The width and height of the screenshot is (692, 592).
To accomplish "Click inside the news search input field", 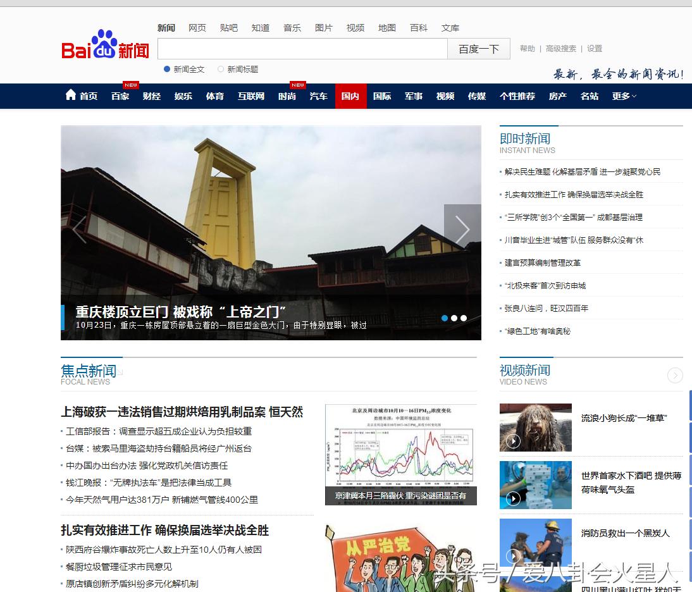I will pos(302,49).
